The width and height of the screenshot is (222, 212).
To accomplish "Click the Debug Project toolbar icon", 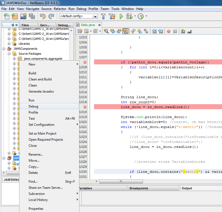I will (129, 16).
